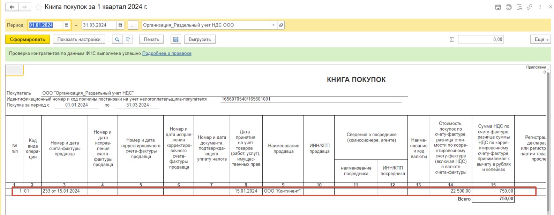Screen dimensions: 554x215
Task: Click buyer name ООО "Организация_Раздельный учет НДС"
Action: click(x=88, y=93)
